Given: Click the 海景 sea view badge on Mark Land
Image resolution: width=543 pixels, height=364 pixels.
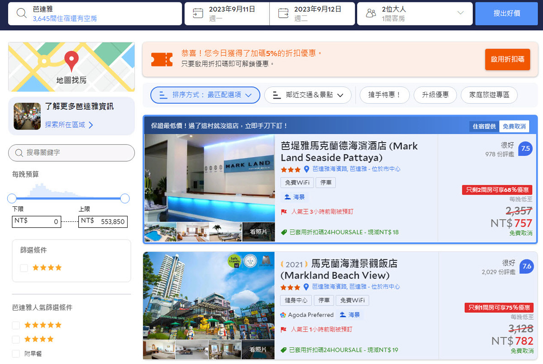Looking at the screenshot, I should coord(295,197).
